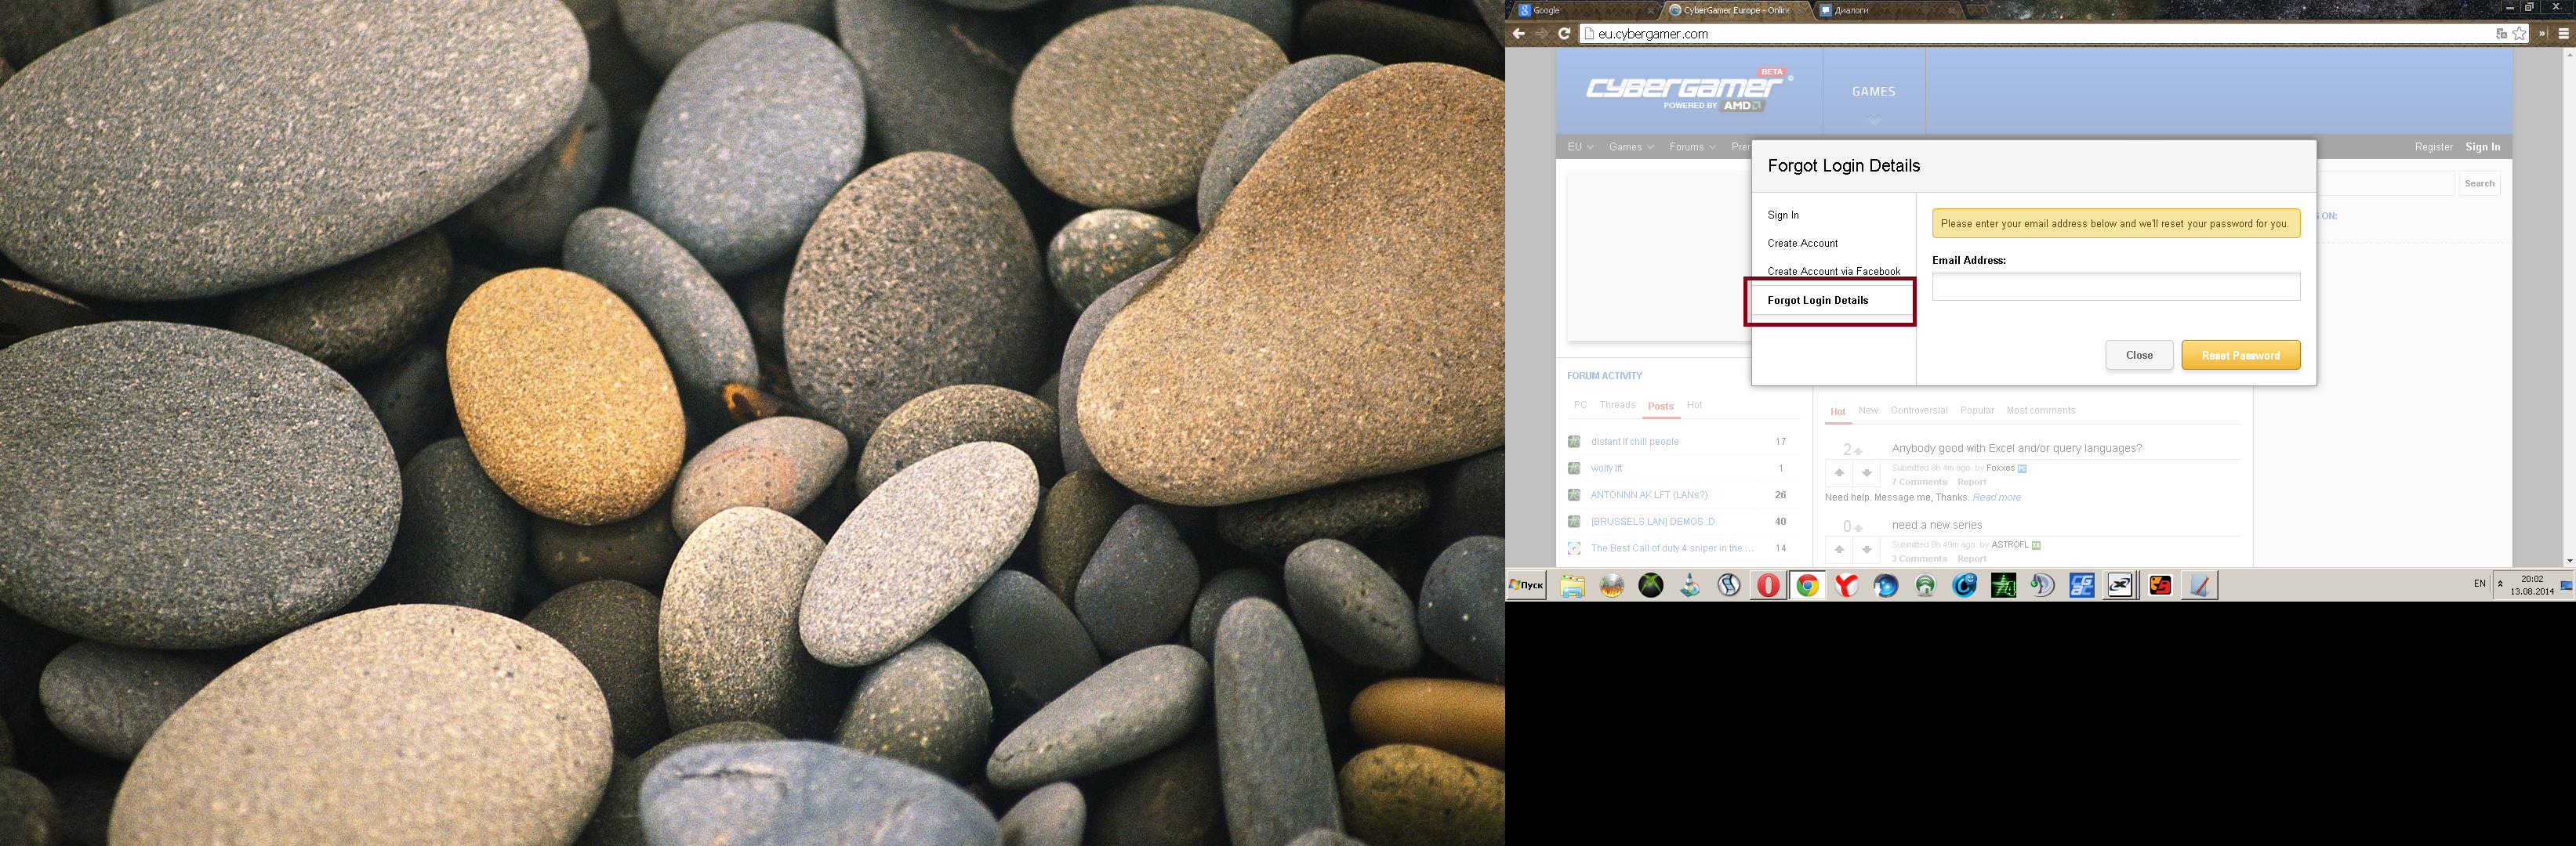Upvote the 'need a new series' post

pyautogui.click(x=1839, y=549)
